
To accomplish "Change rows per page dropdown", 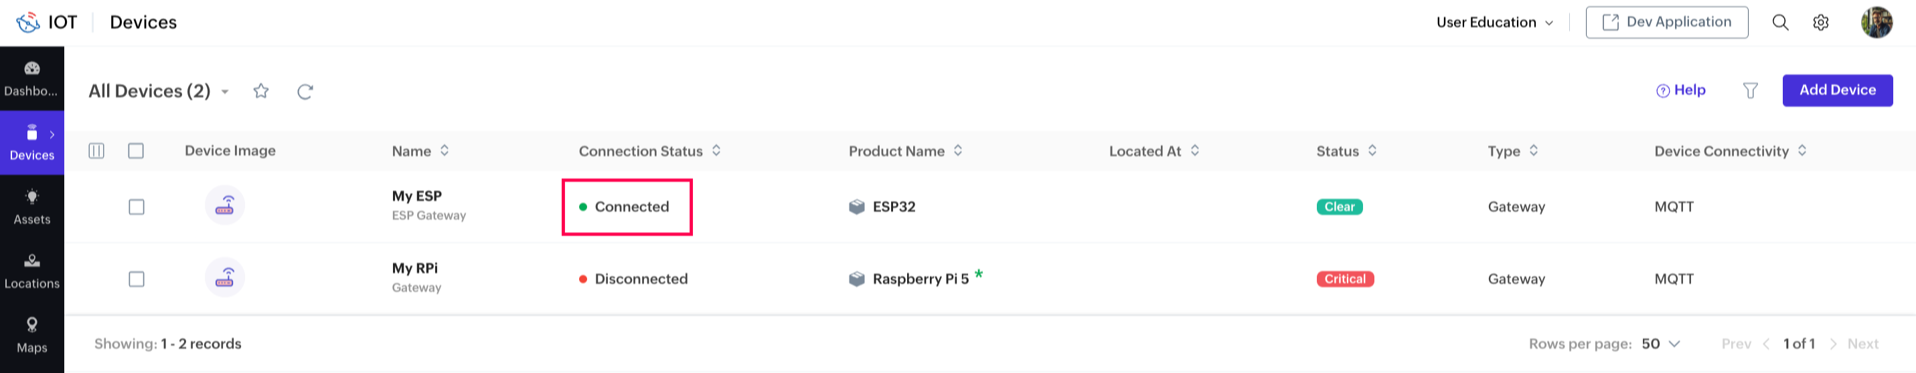I will point(1660,344).
